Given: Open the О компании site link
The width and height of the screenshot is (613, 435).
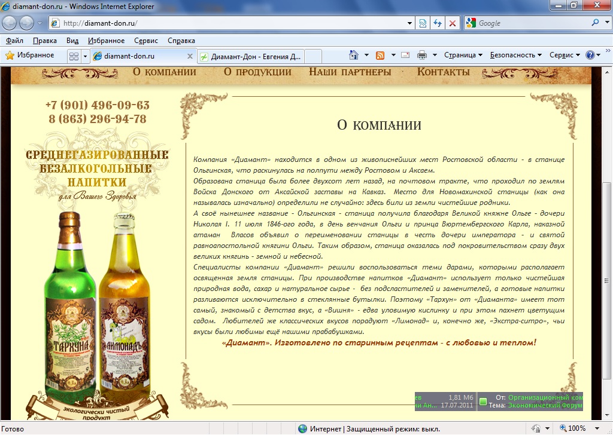Looking at the screenshot, I should pyautogui.click(x=165, y=72).
